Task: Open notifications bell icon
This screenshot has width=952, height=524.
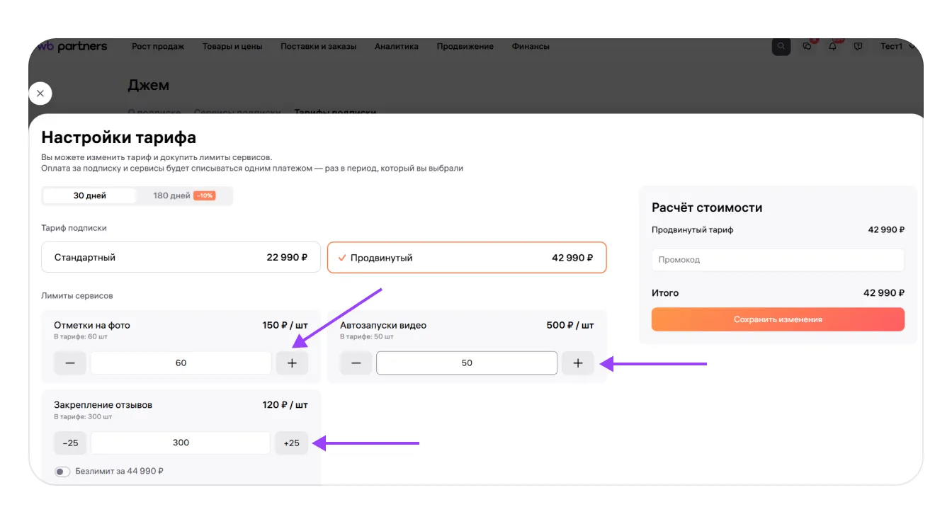Action: [x=833, y=47]
